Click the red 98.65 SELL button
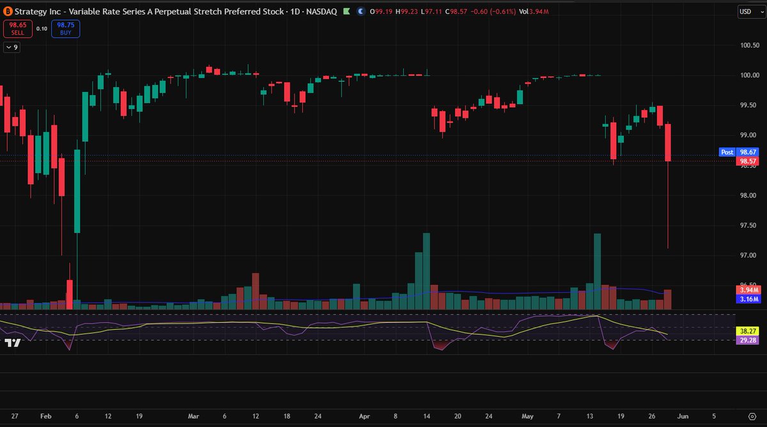 pyautogui.click(x=17, y=29)
